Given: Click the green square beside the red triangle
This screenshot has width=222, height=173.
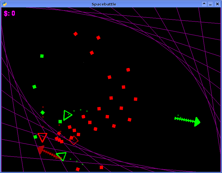Looking at the screenshot, I should point(35,137).
